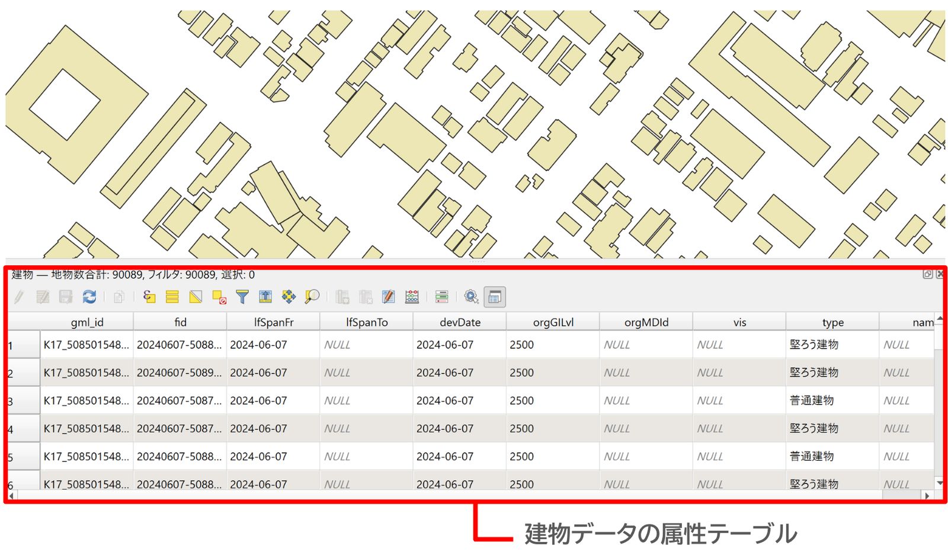This screenshot has width=948, height=552.
Task: Undock the attribute table panel
Action: [928, 274]
